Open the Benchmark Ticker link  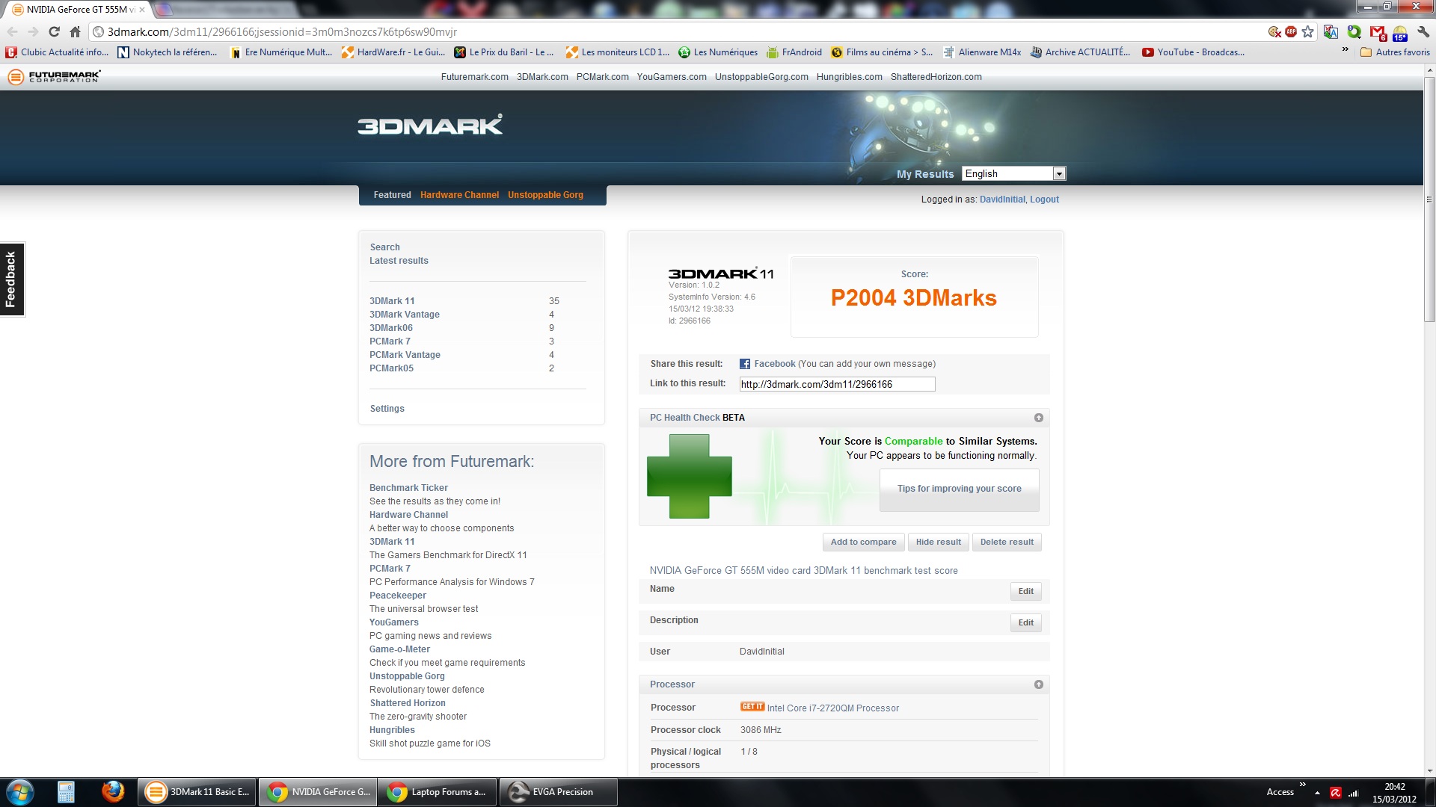pyautogui.click(x=408, y=488)
